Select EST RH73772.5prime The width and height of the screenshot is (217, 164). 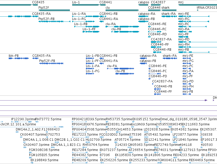point(48,119)
